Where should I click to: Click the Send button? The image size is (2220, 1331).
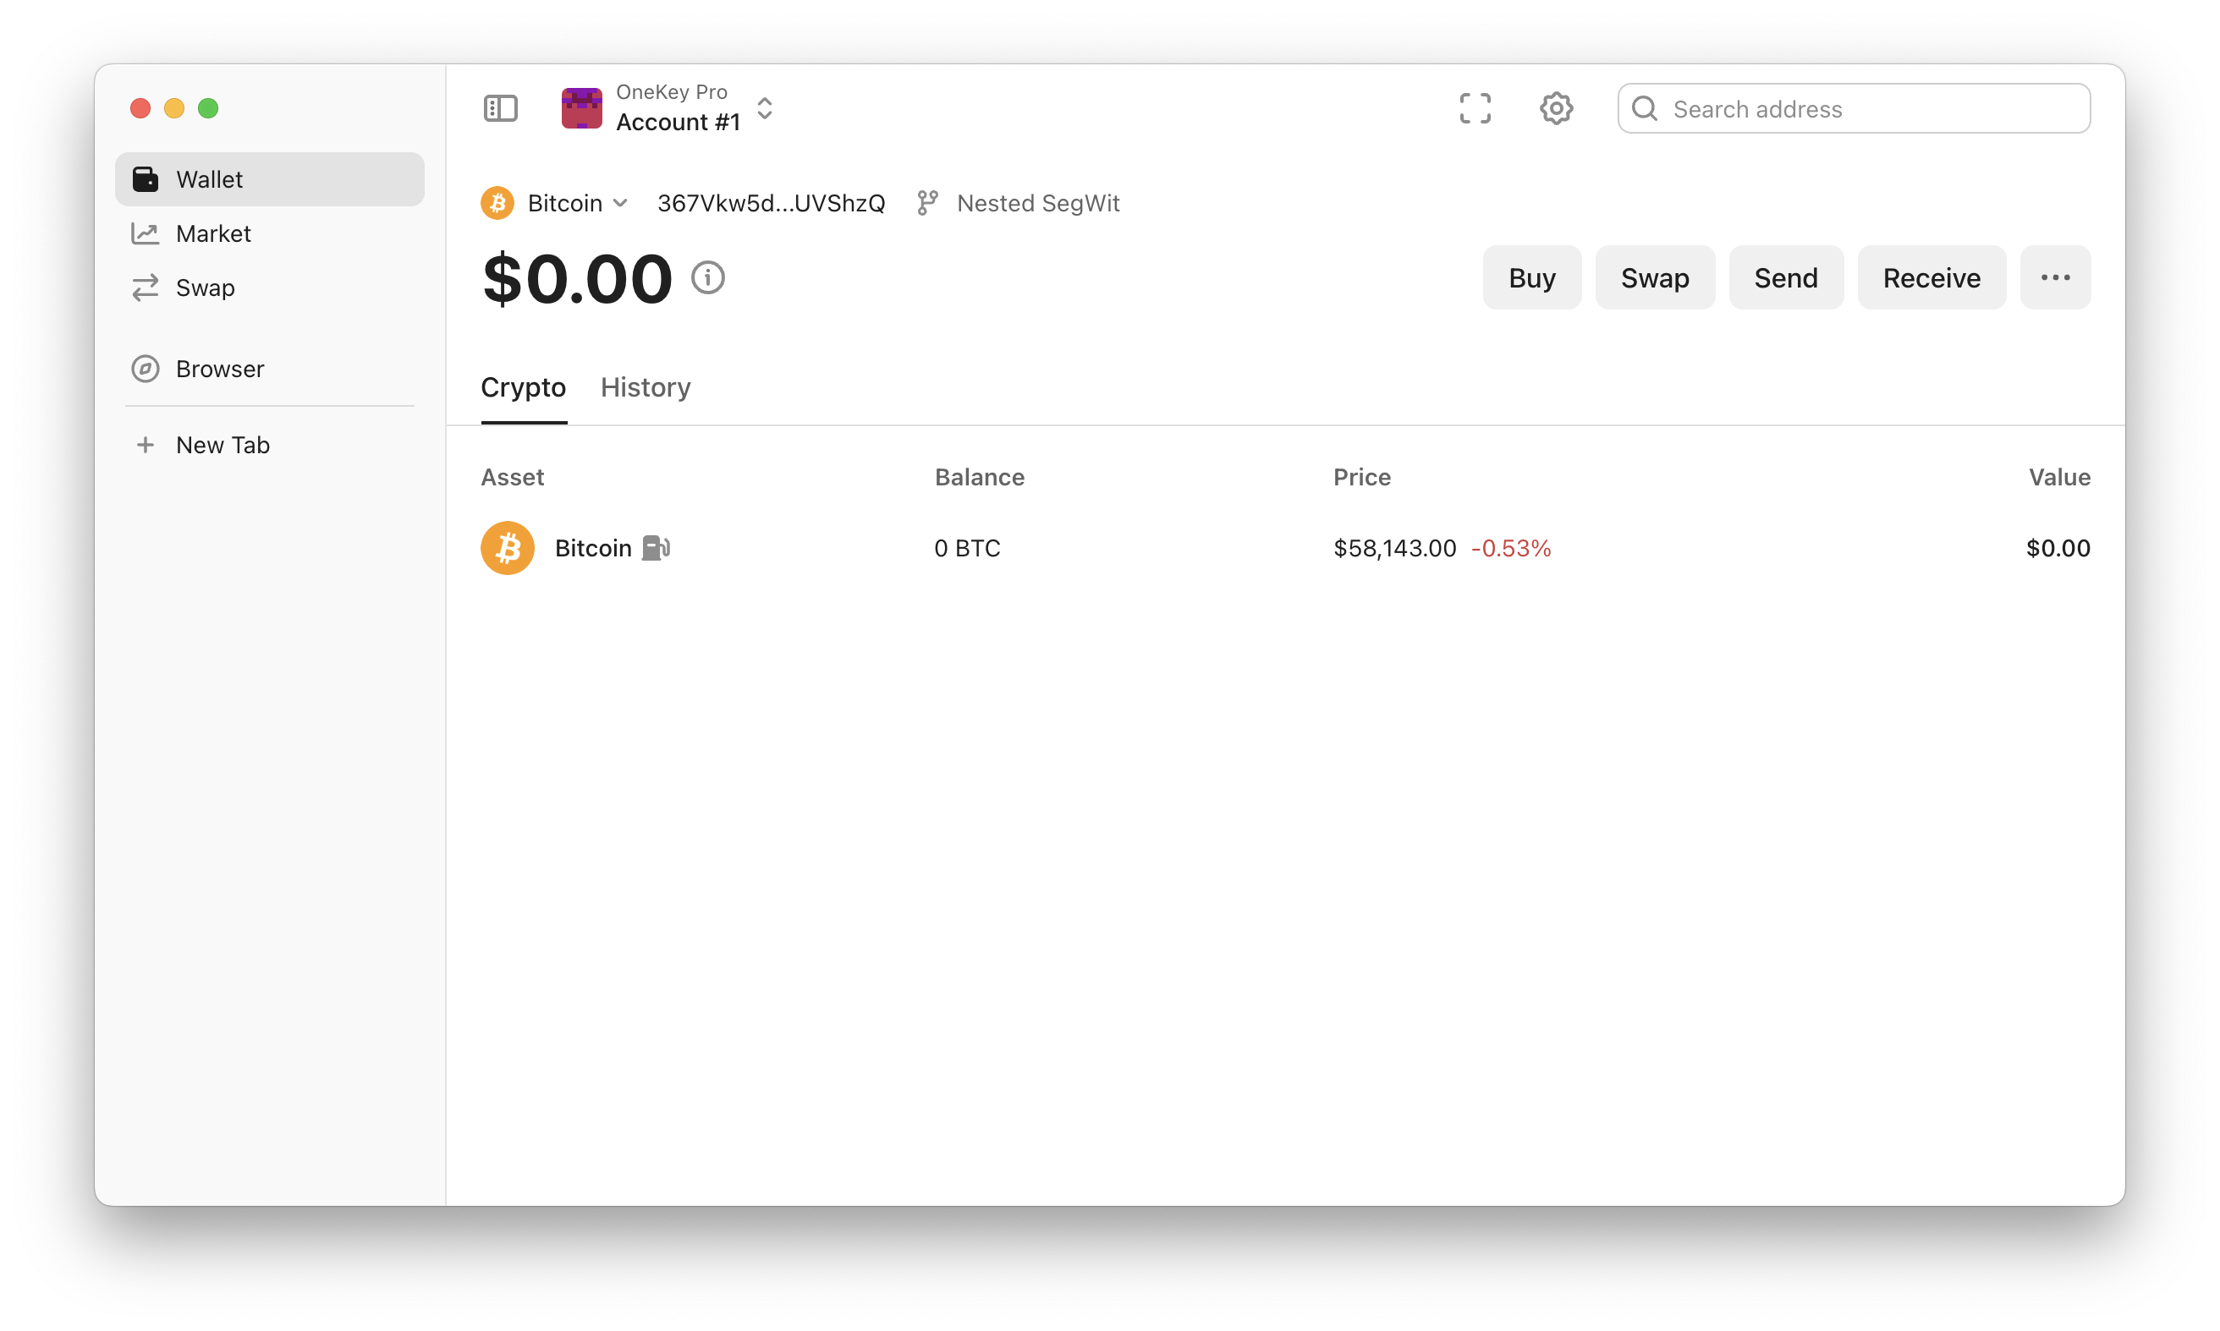click(x=1786, y=278)
